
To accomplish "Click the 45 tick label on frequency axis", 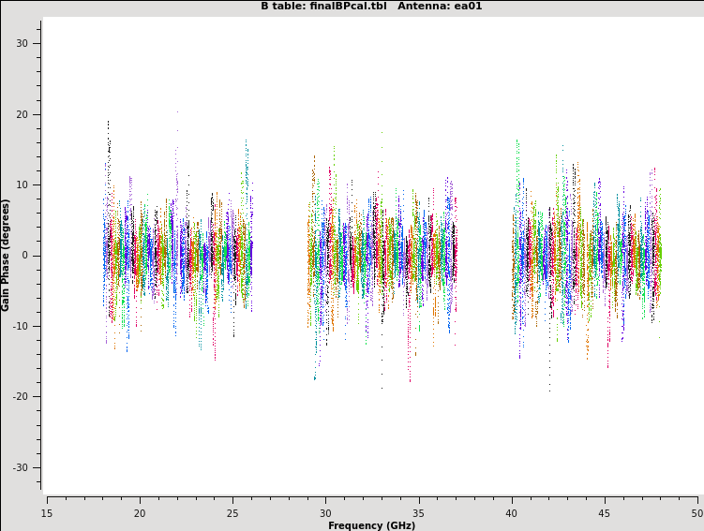I will click(604, 513).
